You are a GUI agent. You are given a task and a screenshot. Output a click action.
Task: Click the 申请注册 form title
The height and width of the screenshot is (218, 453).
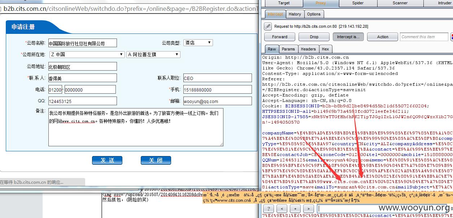pos(23,27)
